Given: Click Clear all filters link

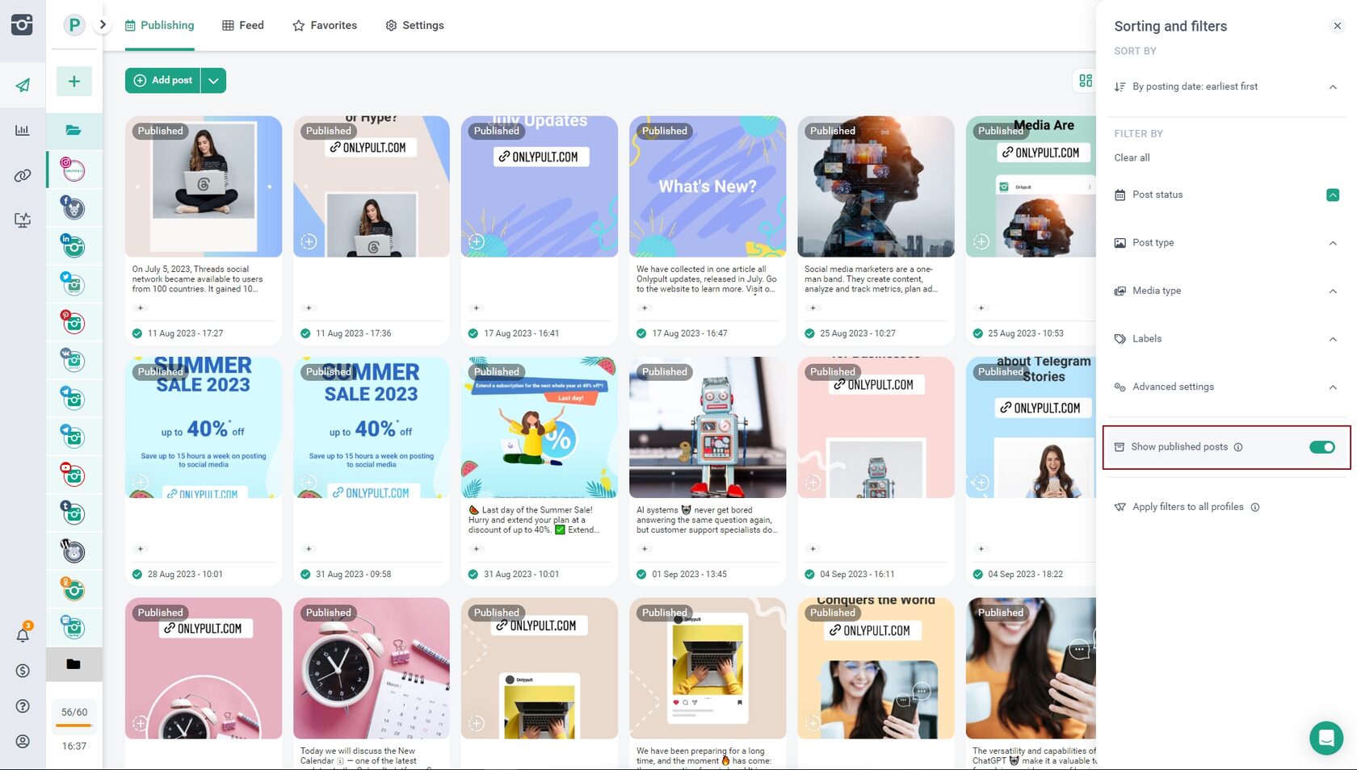Looking at the screenshot, I should 1132,157.
